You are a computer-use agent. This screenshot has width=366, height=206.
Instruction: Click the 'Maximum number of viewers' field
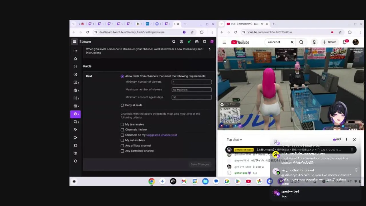click(x=192, y=90)
